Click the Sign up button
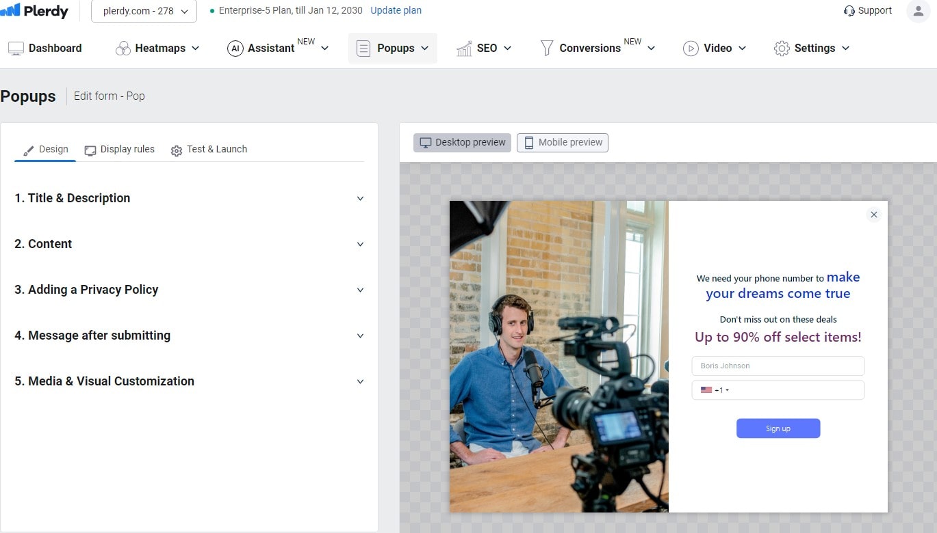 [x=778, y=428]
